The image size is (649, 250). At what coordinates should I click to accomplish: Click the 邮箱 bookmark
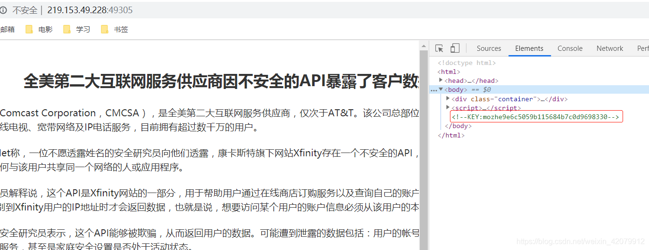coord(7,29)
